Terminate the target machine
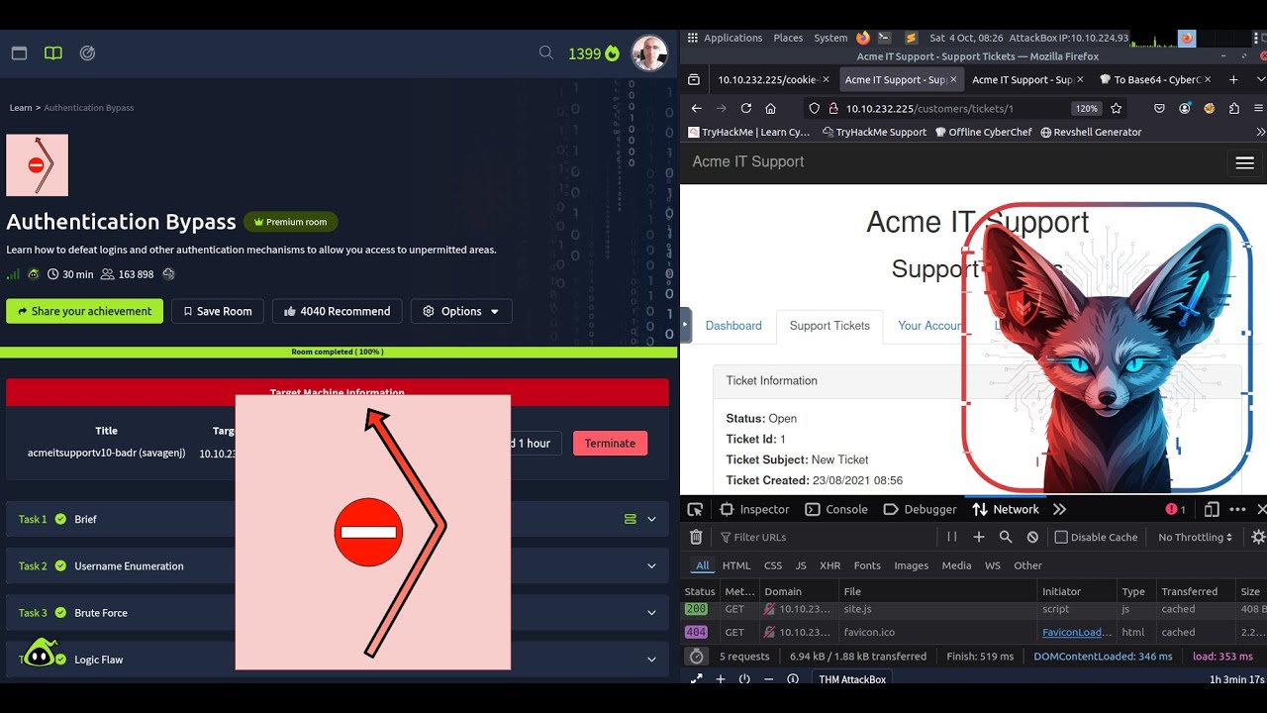 [610, 443]
